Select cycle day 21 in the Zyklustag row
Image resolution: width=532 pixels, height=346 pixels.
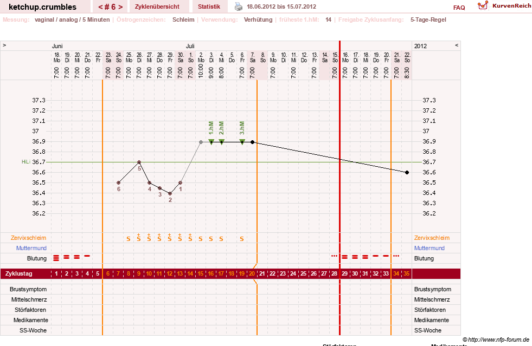click(x=262, y=273)
